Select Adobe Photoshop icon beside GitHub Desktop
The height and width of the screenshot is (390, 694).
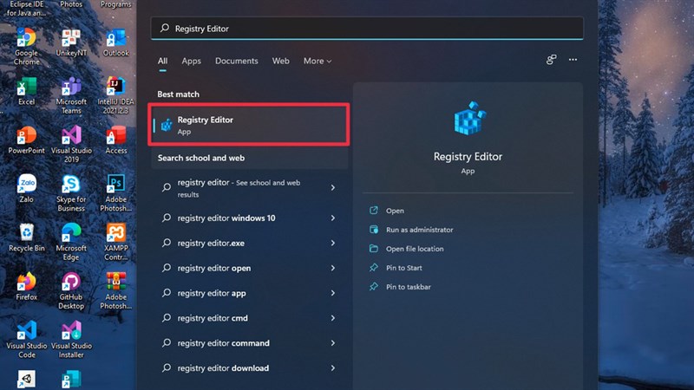click(116, 290)
